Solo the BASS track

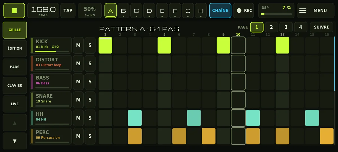pos(90,82)
